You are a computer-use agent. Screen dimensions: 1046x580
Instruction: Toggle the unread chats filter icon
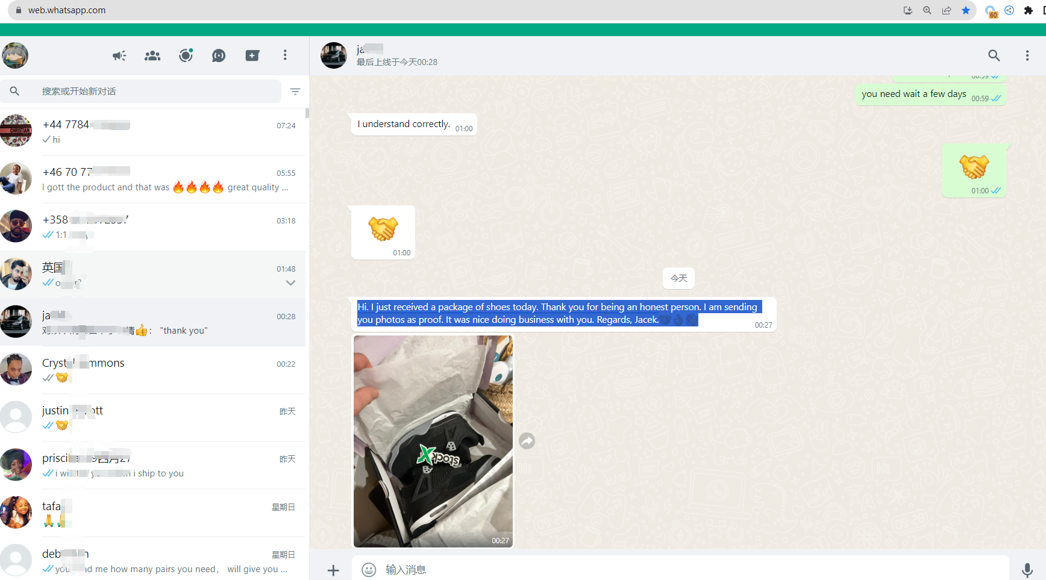click(295, 92)
